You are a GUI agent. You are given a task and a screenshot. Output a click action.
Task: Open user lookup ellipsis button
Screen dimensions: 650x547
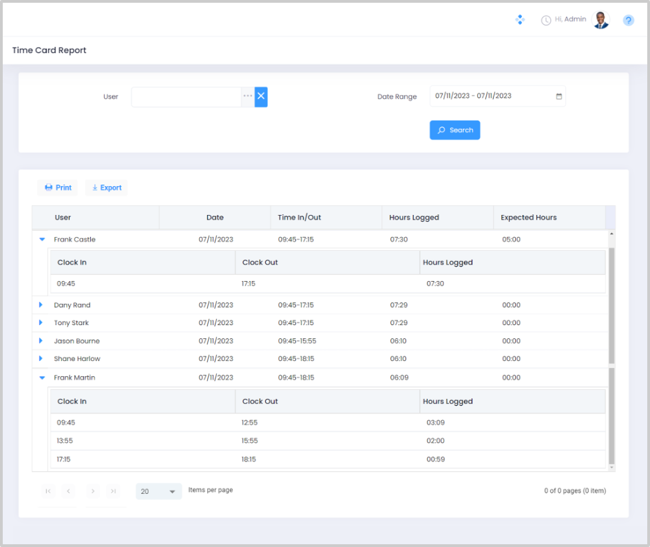(x=248, y=96)
